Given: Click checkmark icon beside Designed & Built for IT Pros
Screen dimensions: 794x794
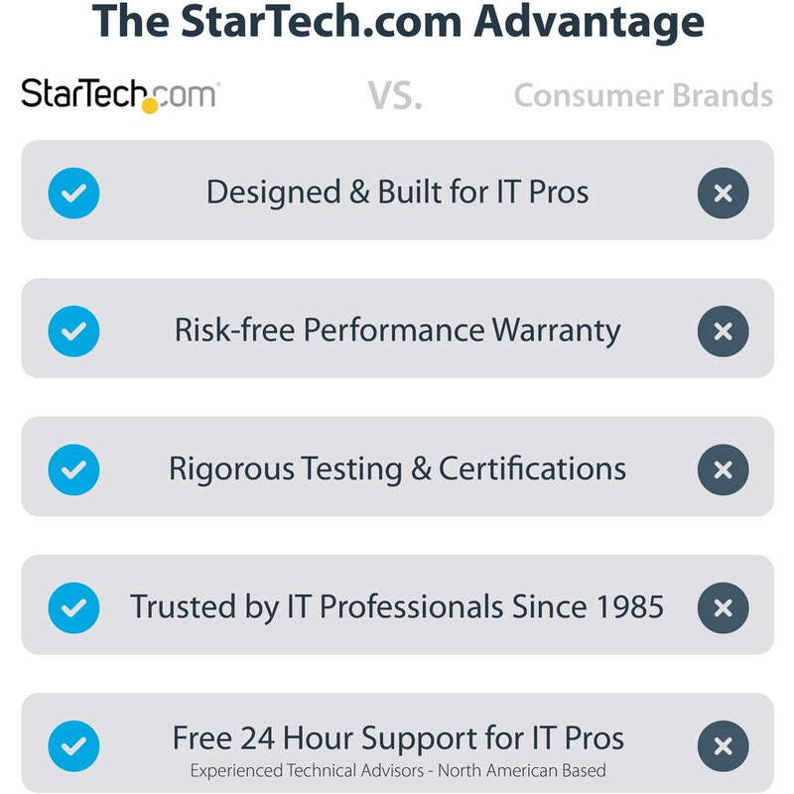Looking at the screenshot, I should [73, 193].
